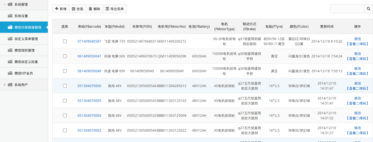Click the 全选 select-all button
This screenshot has height=142, width=373.
[78, 9]
